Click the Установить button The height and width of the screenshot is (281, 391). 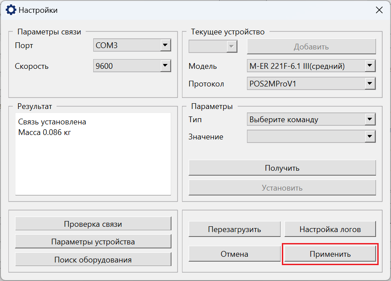tap(282, 187)
